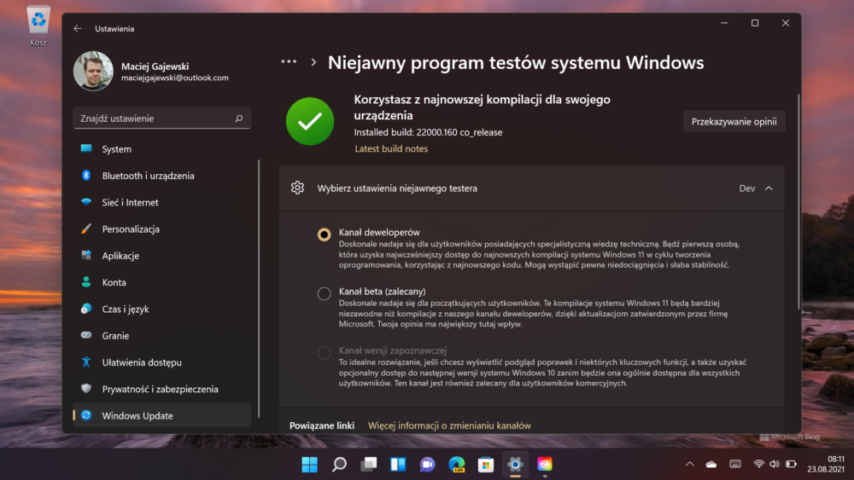Screen dimensions: 854x480
Task: Click the Przekazywanie opinii button
Action: [734, 122]
